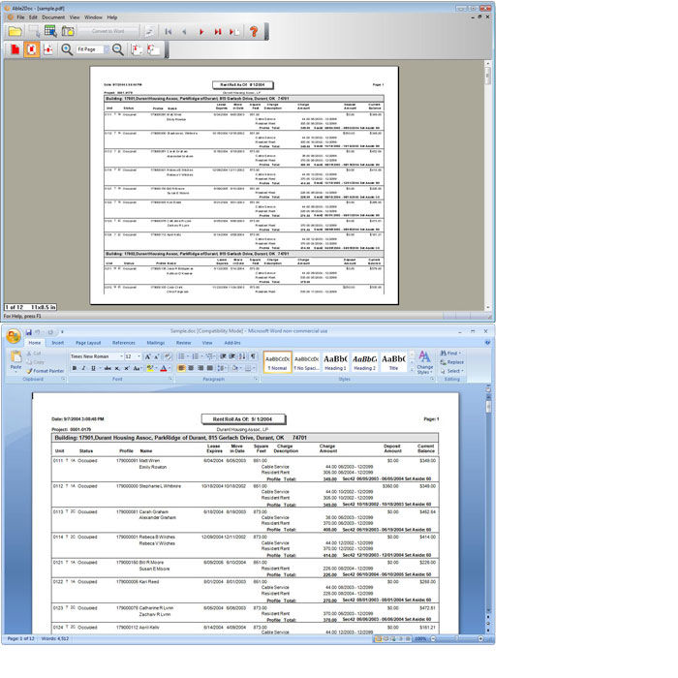Viewport: 678px width, 678px height.
Task: Zoom in with the plus magnifier in Able2Doc
Action: pyautogui.click(x=67, y=49)
